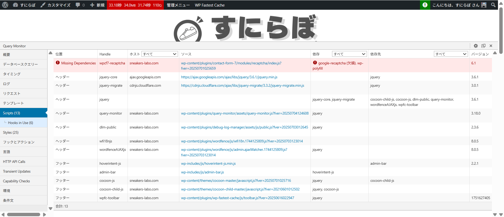Click the sidebar scroll-up arrow
504x217 pixels.
pos(50,53)
